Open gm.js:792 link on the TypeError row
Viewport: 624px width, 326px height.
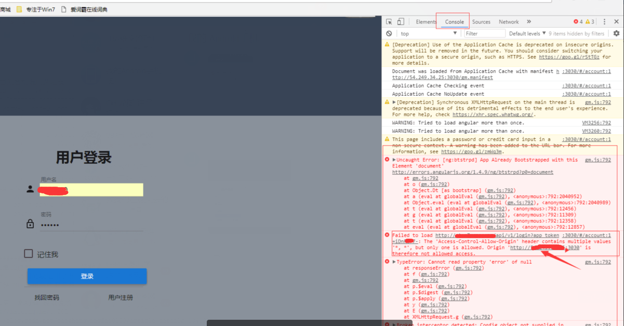click(x=598, y=262)
